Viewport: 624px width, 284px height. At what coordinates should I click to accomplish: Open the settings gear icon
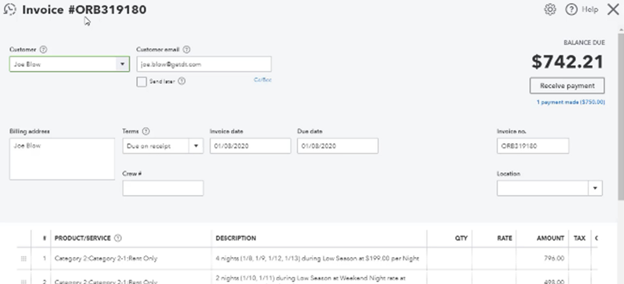[x=550, y=9]
